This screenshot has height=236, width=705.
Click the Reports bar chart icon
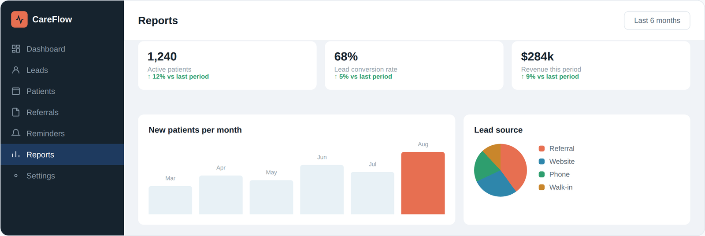tap(16, 155)
